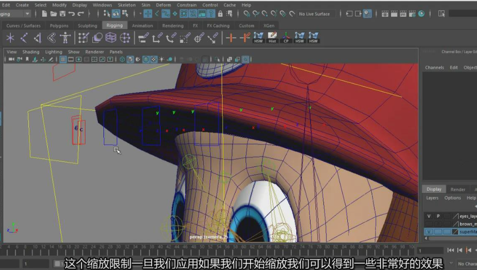Switch to the Polygons shelf tab
The width and height of the screenshot is (477, 270).
tap(59, 26)
